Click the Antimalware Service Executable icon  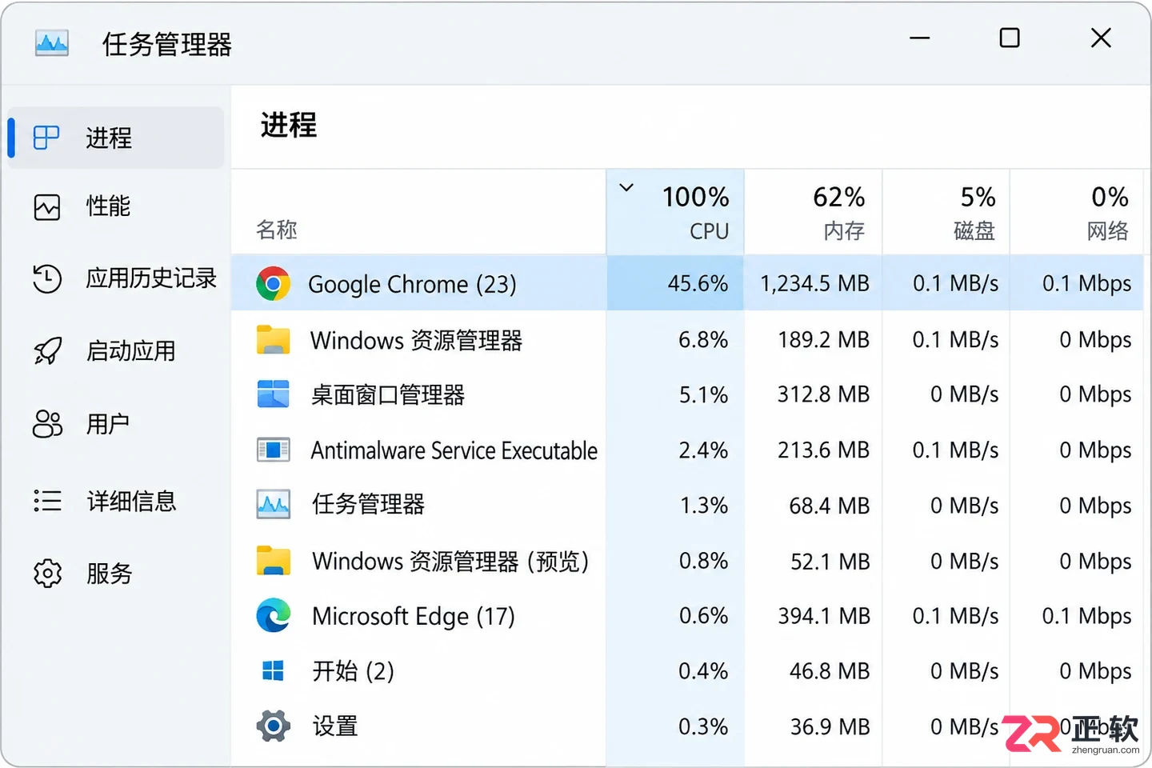(274, 450)
